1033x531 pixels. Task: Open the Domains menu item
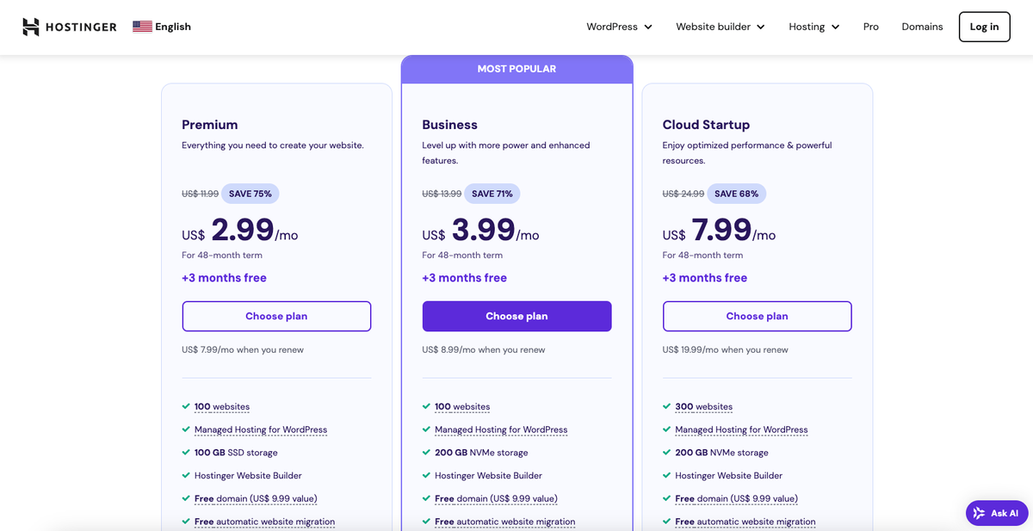click(922, 27)
